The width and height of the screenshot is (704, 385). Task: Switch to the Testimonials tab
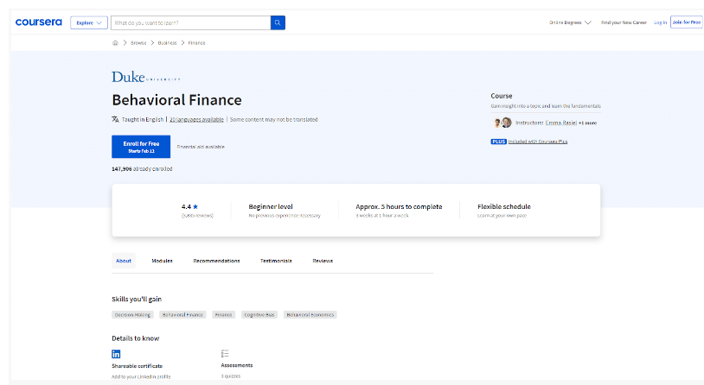click(276, 261)
